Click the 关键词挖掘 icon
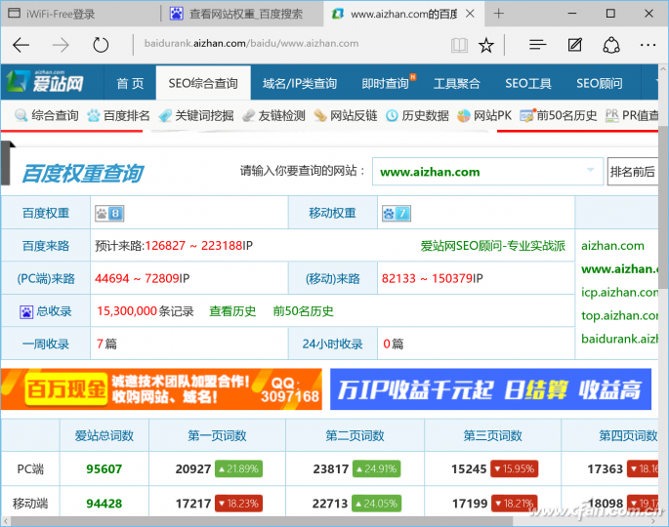The height and width of the screenshot is (527, 669). click(x=165, y=115)
